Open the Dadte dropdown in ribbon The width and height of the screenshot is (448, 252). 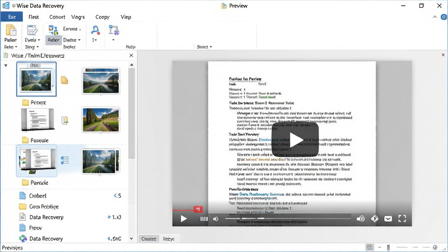click(x=72, y=40)
